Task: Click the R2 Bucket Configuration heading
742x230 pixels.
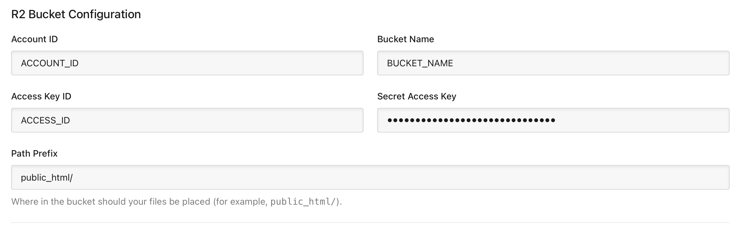Action: click(76, 14)
